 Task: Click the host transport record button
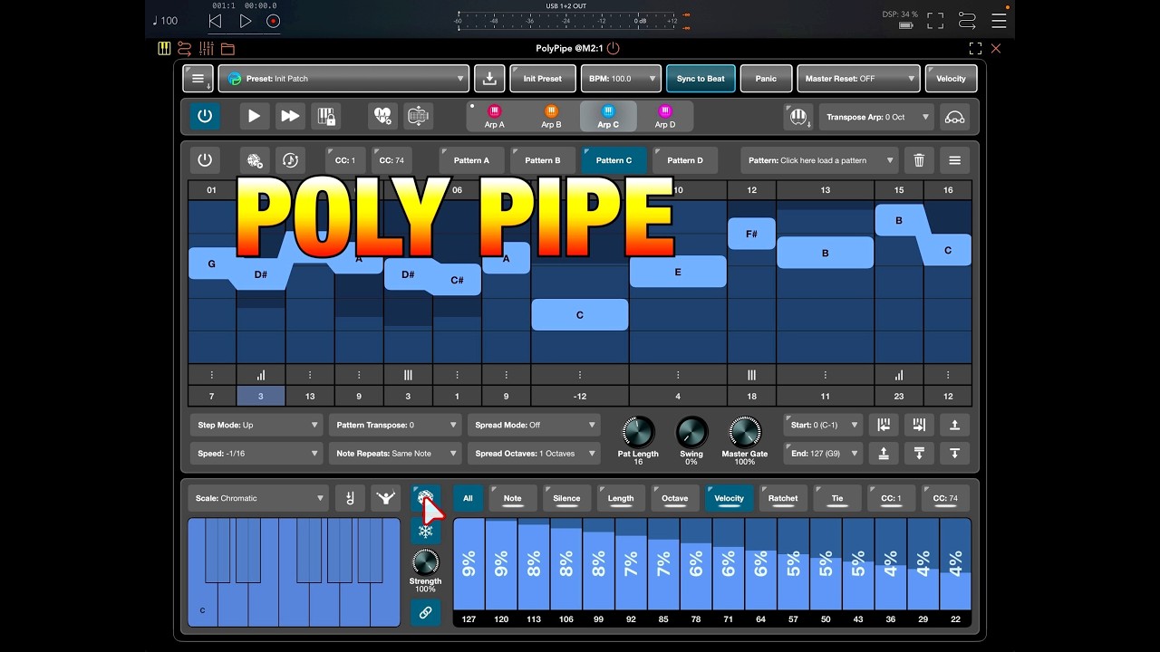point(273,21)
